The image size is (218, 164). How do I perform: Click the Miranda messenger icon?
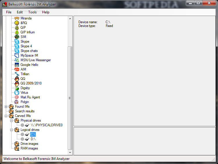tap(17, 18)
